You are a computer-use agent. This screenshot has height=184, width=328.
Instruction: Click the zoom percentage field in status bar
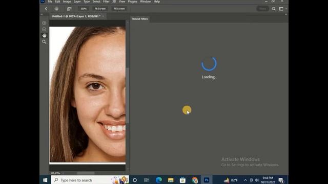[55, 173]
